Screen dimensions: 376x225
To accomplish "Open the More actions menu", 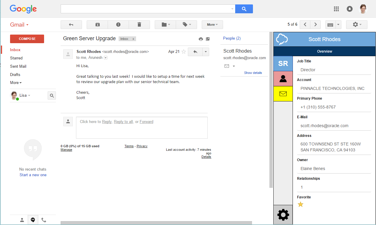I will point(212,25).
